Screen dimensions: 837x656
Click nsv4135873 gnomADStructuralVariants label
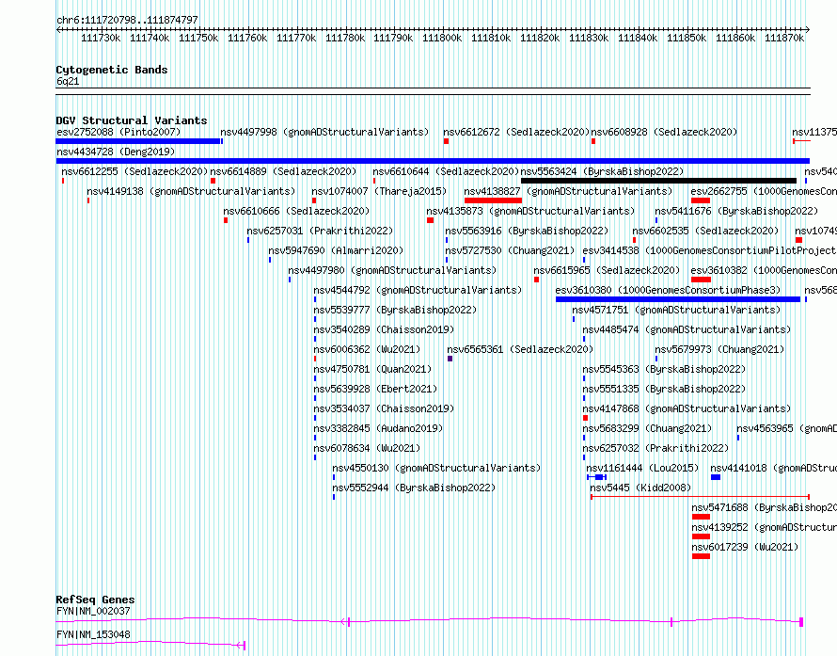pos(530,211)
